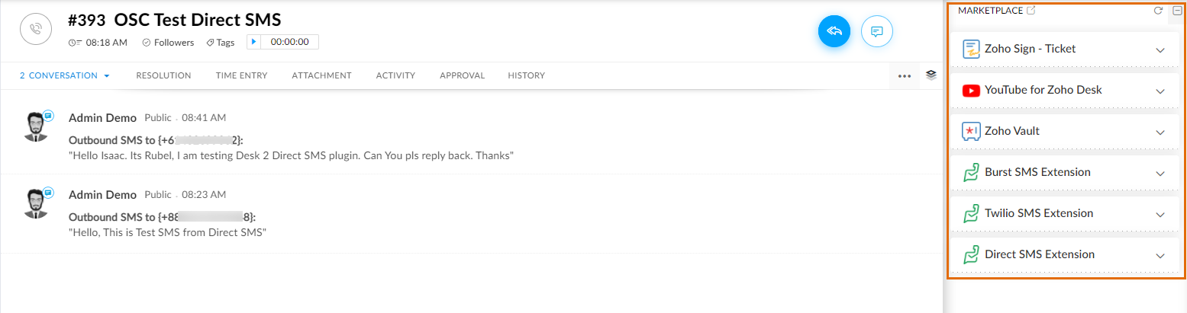Image resolution: width=1187 pixels, height=313 pixels.
Task: Refresh the Marketplace panel
Action: (x=1158, y=11)
